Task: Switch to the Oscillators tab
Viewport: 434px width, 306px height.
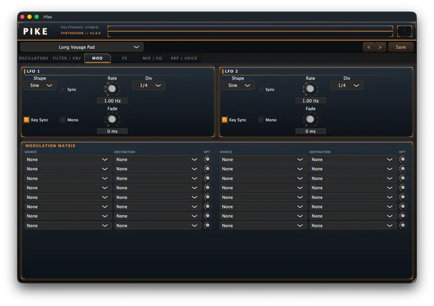Action: [x=34, y=58]
